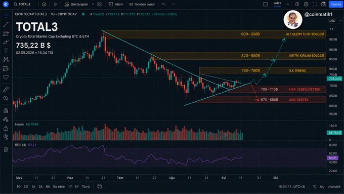Select the Fibonacci retracement tool
This screenshot has width=344, height=194.
[x=6, y=33]
